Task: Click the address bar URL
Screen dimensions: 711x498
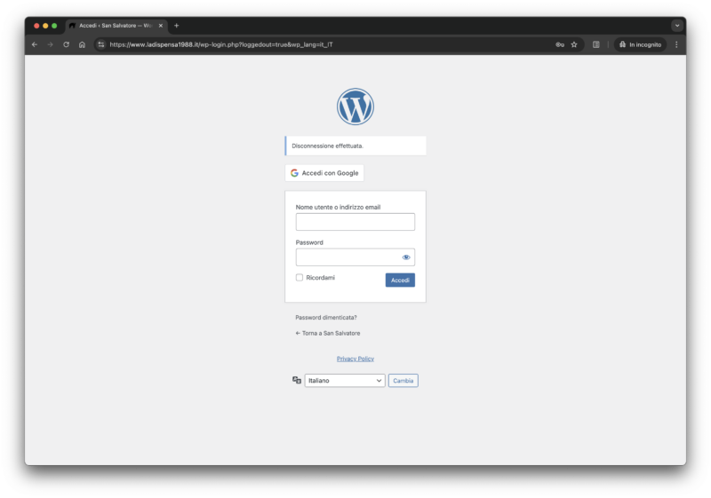Action: coord(221,44)
